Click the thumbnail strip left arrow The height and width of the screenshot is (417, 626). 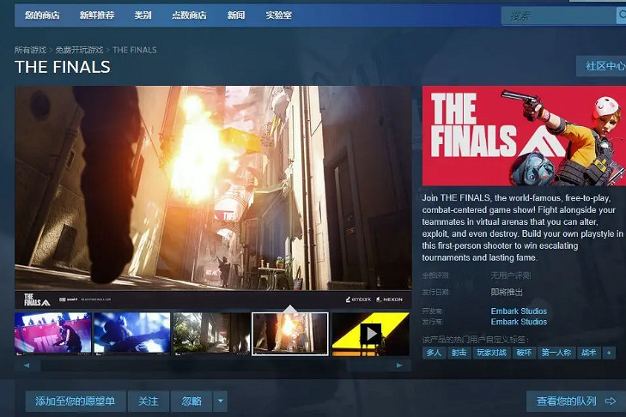(27, 366)
